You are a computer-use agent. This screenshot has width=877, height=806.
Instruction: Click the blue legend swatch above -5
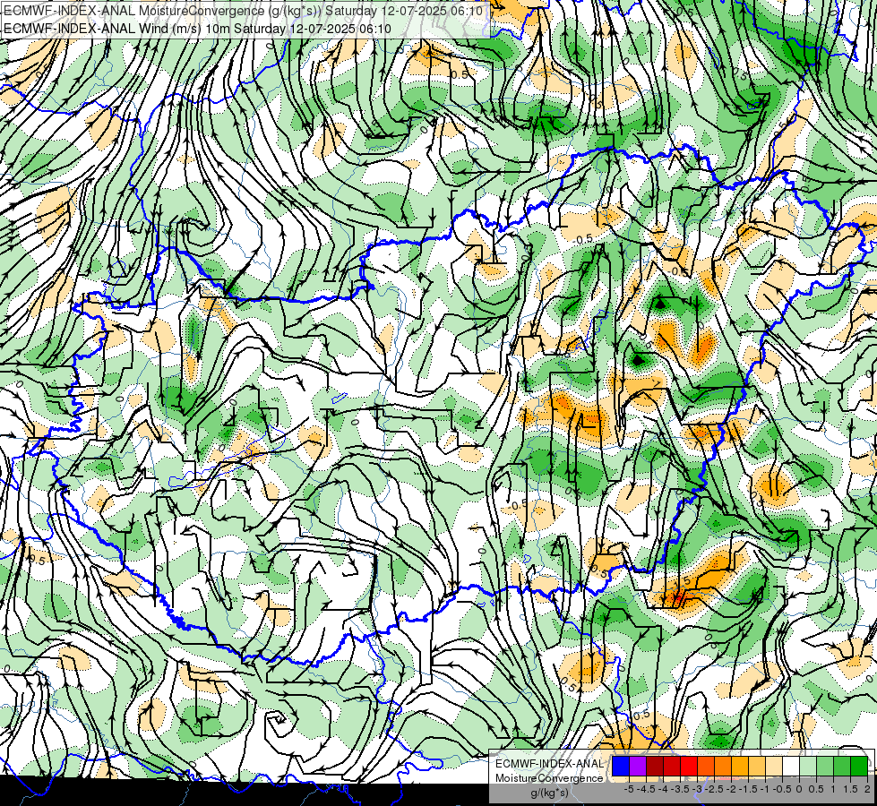tap(621, 766)
